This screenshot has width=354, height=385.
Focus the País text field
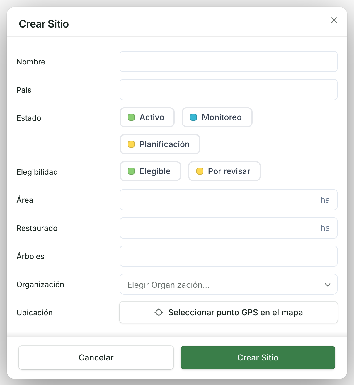pos(229,90)
